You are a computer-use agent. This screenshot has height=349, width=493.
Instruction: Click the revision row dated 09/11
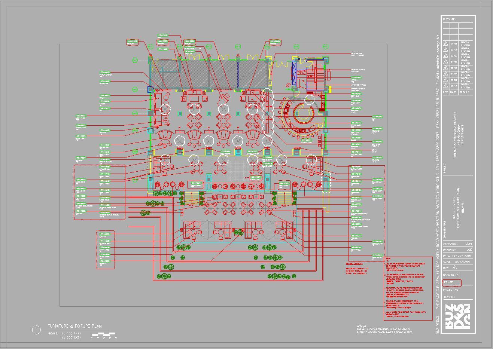tap(459, 43)
